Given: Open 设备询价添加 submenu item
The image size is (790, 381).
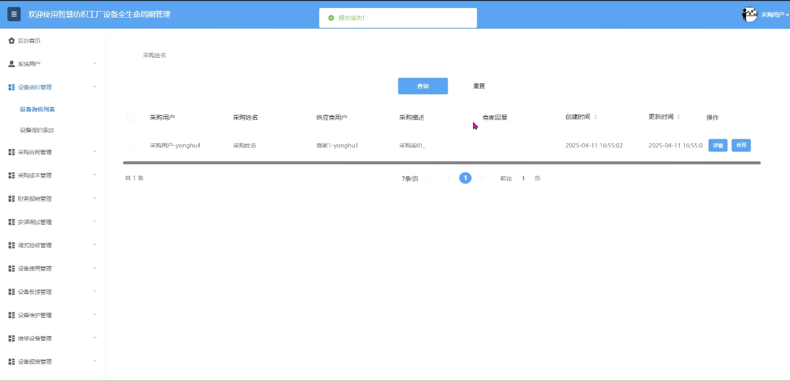Looking at the screenshot, I should click(37, 130).
